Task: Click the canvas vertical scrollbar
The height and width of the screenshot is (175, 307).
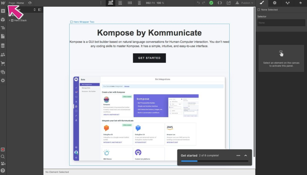Action: [x=254, y=82]
